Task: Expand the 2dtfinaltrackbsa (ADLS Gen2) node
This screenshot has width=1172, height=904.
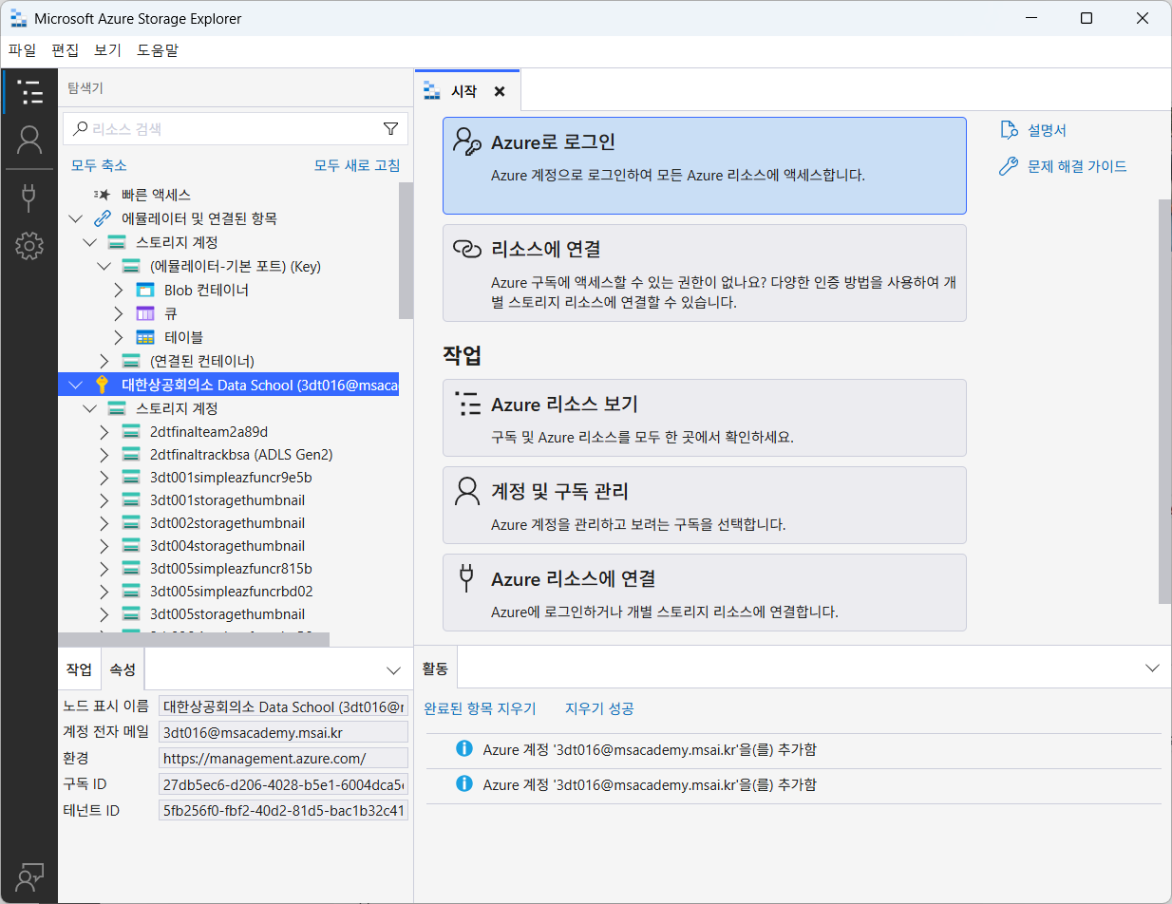Action: pos(104,454)
